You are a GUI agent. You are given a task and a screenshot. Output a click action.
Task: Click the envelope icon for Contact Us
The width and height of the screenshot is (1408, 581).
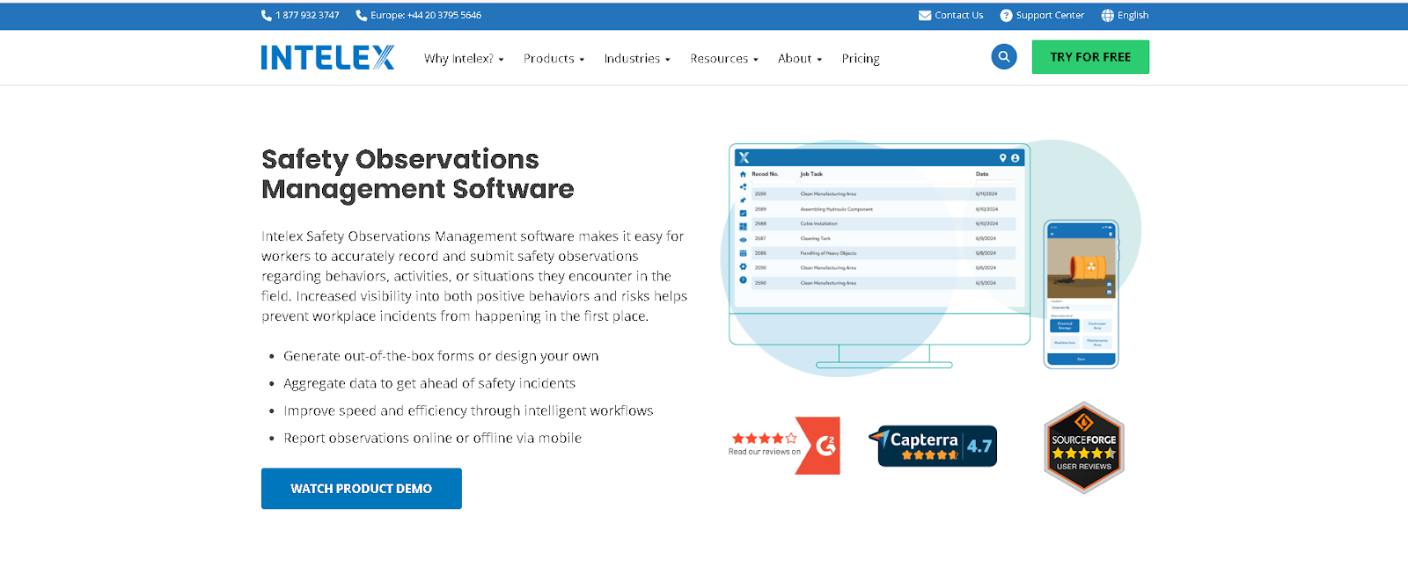pos(925,15)
